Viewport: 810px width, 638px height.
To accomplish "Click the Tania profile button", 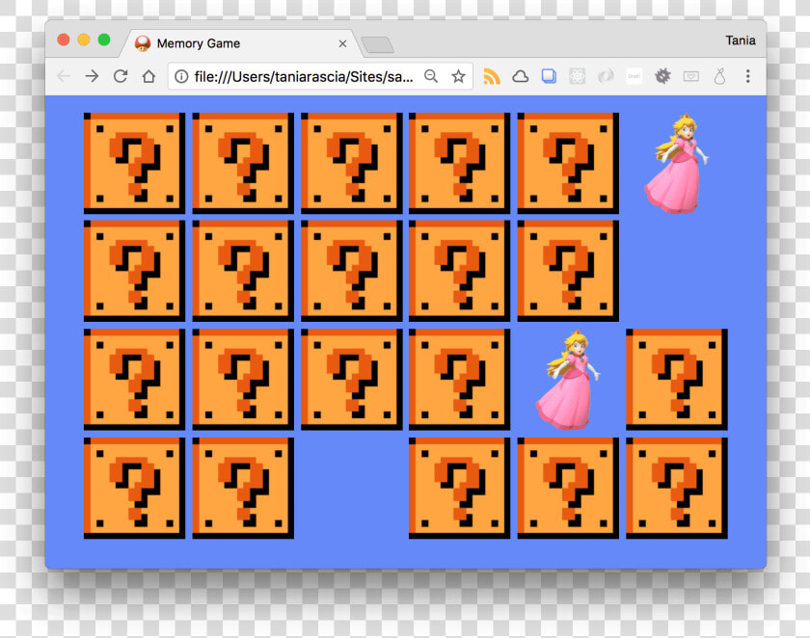I will click(741, 40).
